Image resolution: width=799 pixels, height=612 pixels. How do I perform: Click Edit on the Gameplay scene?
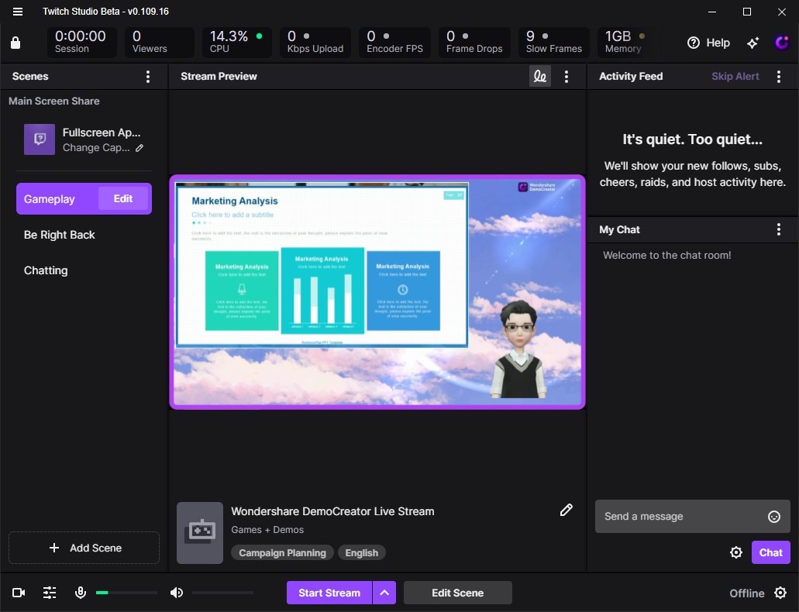click(x=123, y=199)
